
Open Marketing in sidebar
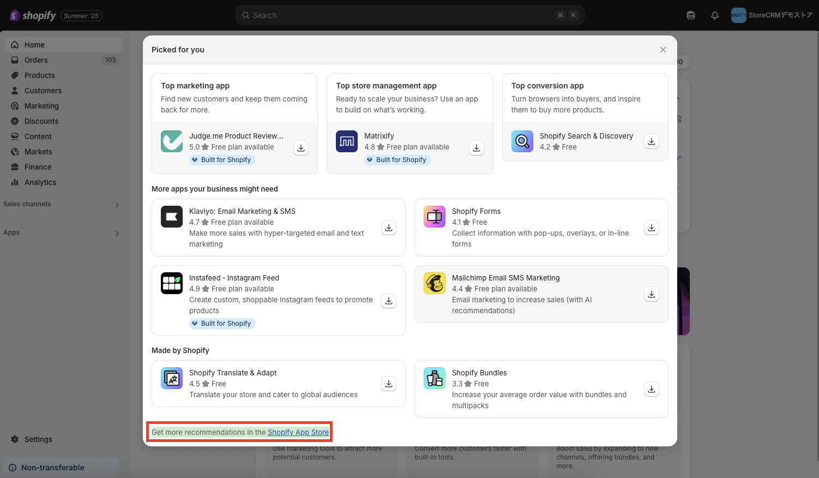(64, 106)
